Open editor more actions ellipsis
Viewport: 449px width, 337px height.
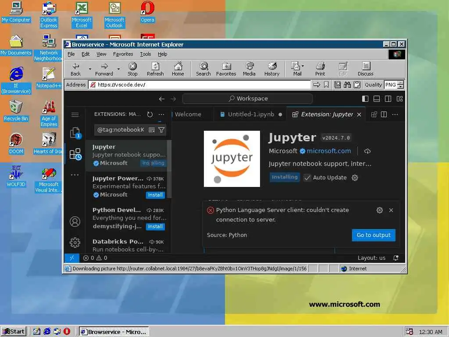(x=395, y=115)
